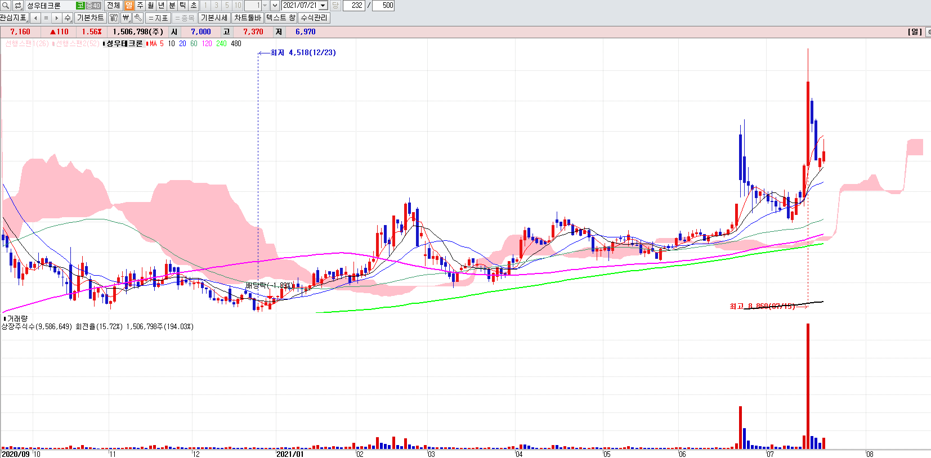Click the 2021/01 date axis label

coord(290,454)
